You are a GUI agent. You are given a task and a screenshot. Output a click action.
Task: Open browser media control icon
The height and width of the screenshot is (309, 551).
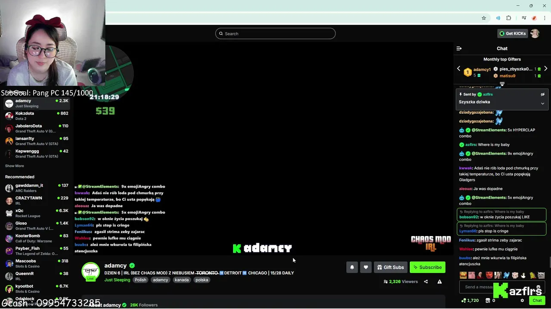524,18
